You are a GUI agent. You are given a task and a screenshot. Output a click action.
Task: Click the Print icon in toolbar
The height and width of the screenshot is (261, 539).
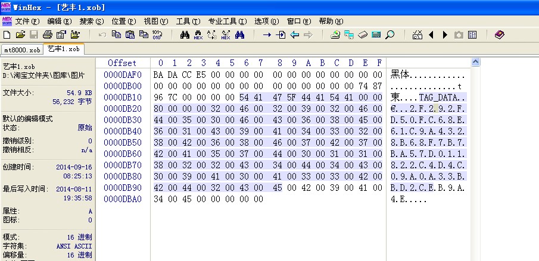[47, 35]
